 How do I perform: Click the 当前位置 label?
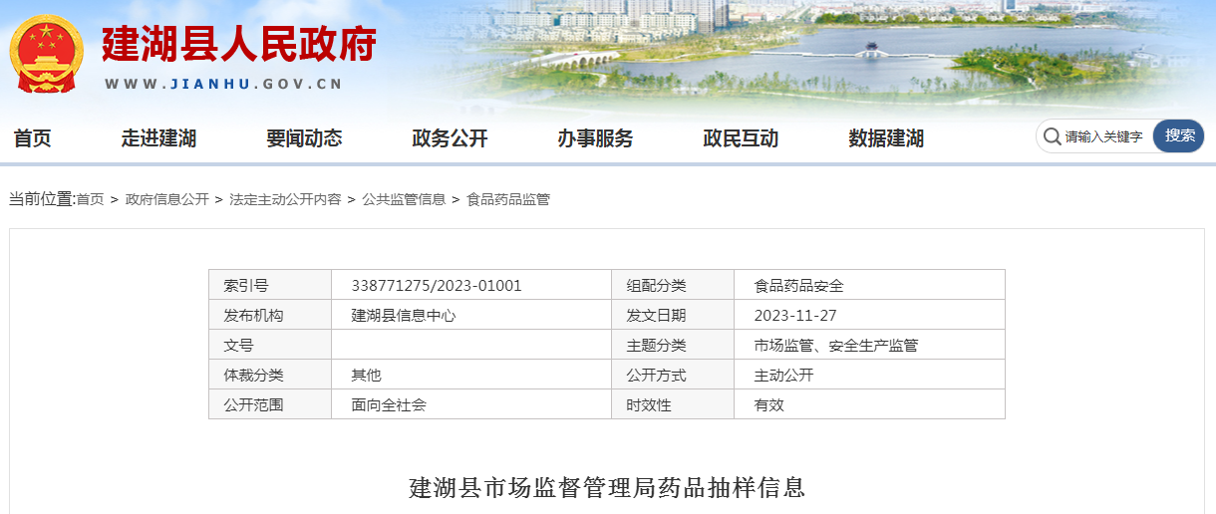coord(42,199)
